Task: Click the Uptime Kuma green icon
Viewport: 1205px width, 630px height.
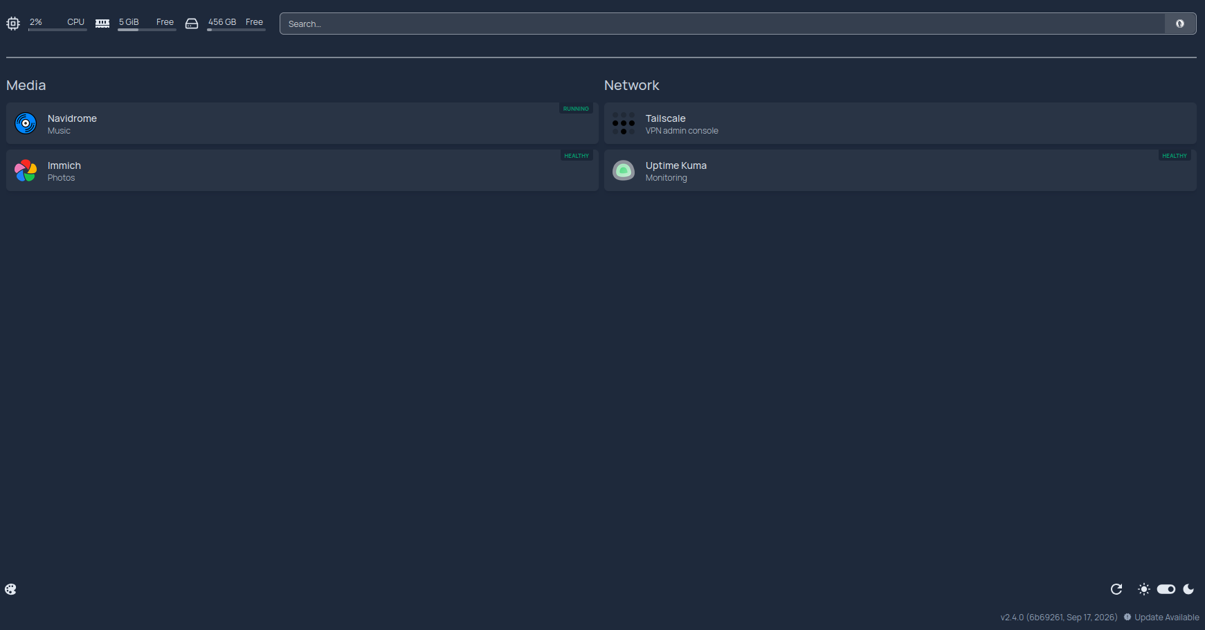Action: coord(624,170)
